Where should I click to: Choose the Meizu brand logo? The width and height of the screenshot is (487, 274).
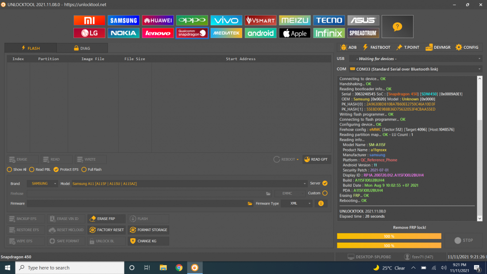[x=295, y=20]
